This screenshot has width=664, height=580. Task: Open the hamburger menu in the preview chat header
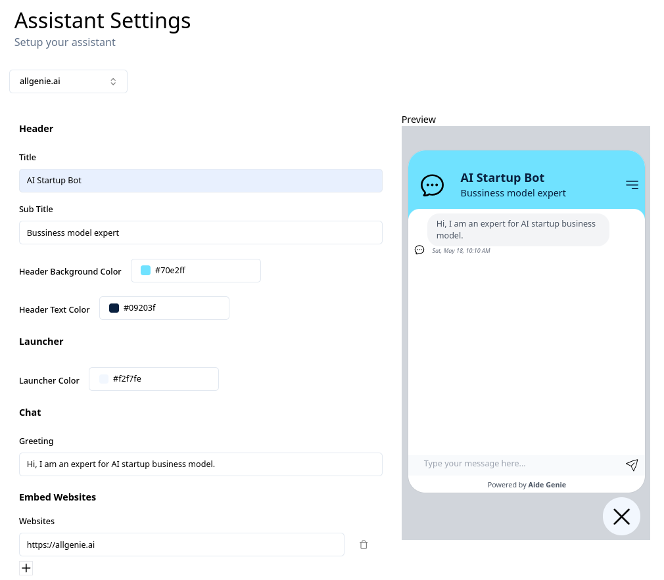point(632,185)
